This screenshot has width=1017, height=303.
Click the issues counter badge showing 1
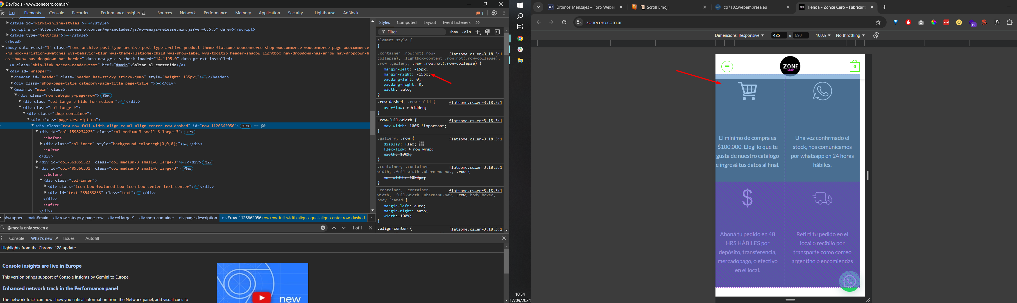point(480,13)
